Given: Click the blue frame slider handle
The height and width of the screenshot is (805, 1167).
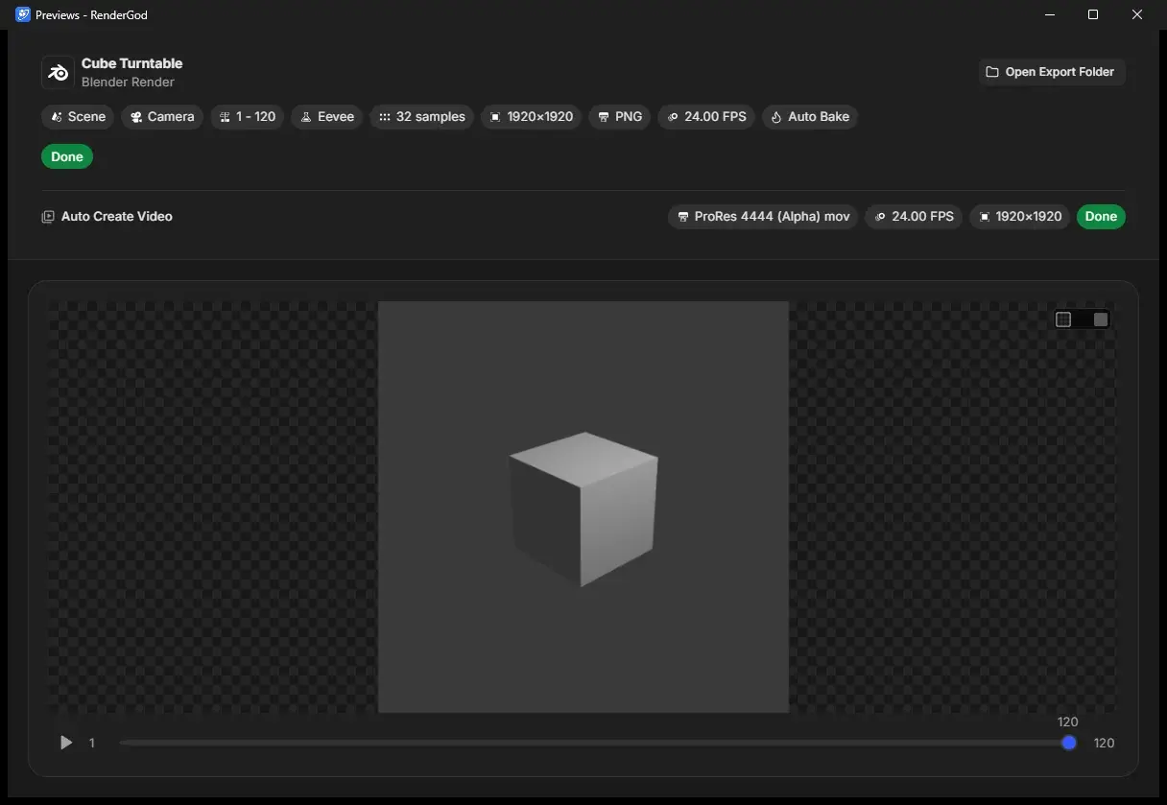Looking at the screenshot, I should pyautogui.click(x=1069, y=743).
